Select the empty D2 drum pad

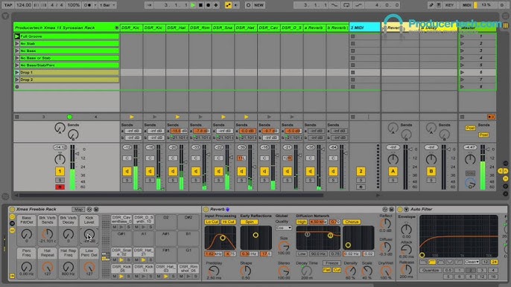[x=166, y=222]
